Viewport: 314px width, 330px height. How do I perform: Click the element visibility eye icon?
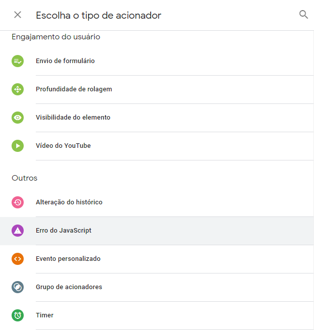click(x=18, y=118)
